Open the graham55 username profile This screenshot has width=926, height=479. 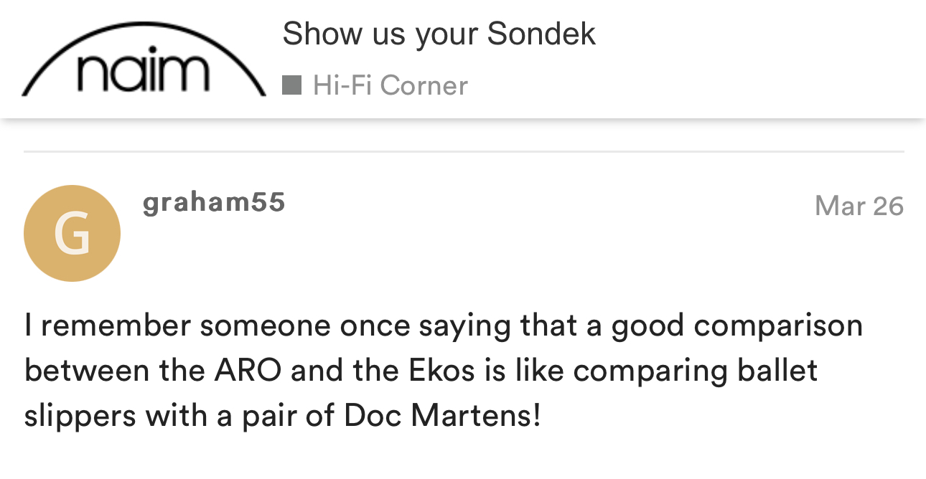(x=214, y=202)
